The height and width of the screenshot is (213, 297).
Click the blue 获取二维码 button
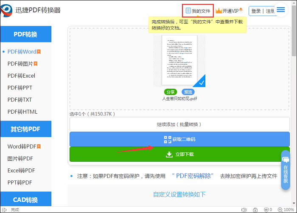pos(179,139)
